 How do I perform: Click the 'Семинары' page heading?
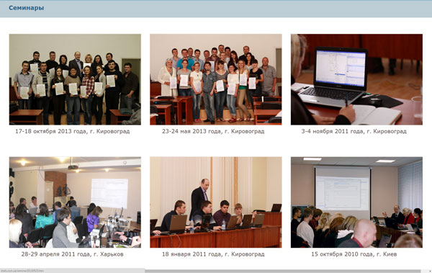[26, 8]
